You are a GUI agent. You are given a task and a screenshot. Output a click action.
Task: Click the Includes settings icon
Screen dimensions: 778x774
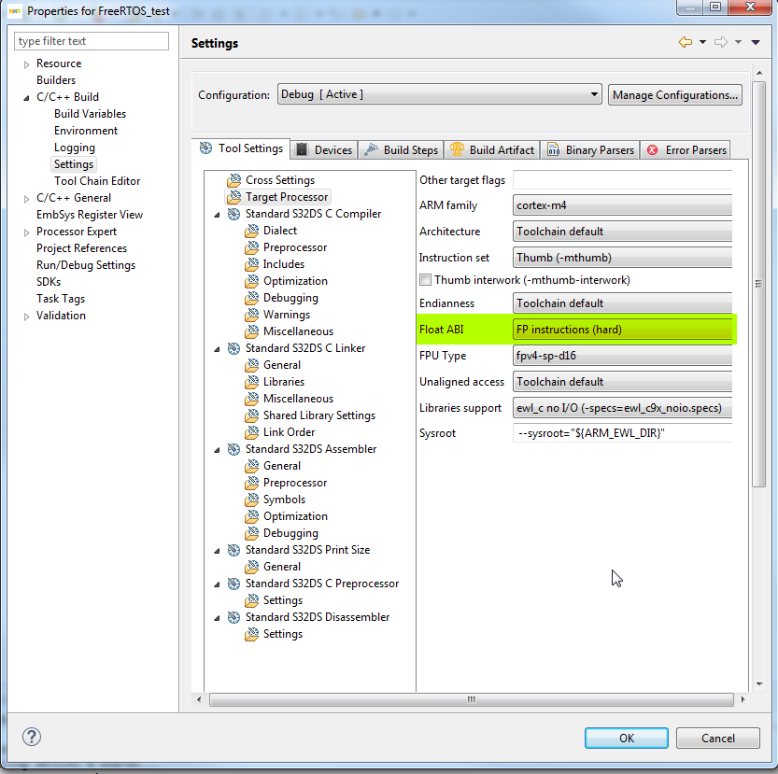coord(251,264)
